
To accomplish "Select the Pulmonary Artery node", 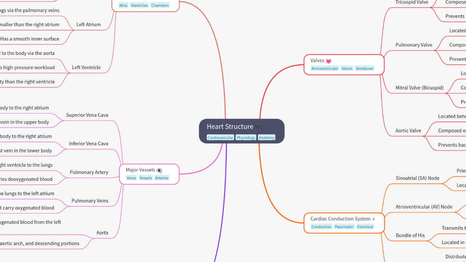I will [89, 172].
